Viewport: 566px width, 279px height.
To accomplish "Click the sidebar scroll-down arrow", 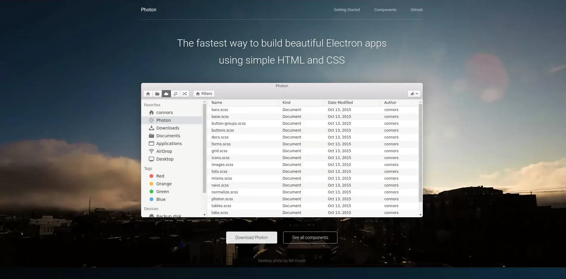I will 204,215.
